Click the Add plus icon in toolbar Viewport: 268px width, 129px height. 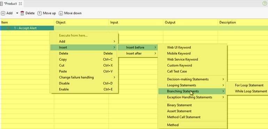pyautogui.click(x=3, y=13)
